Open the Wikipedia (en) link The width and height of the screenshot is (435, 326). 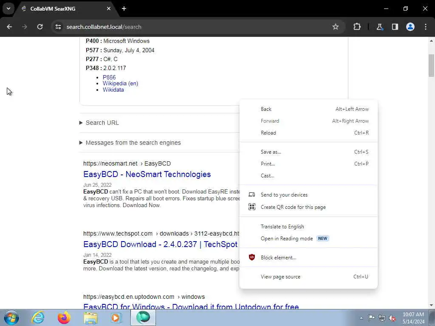[120, 84]
